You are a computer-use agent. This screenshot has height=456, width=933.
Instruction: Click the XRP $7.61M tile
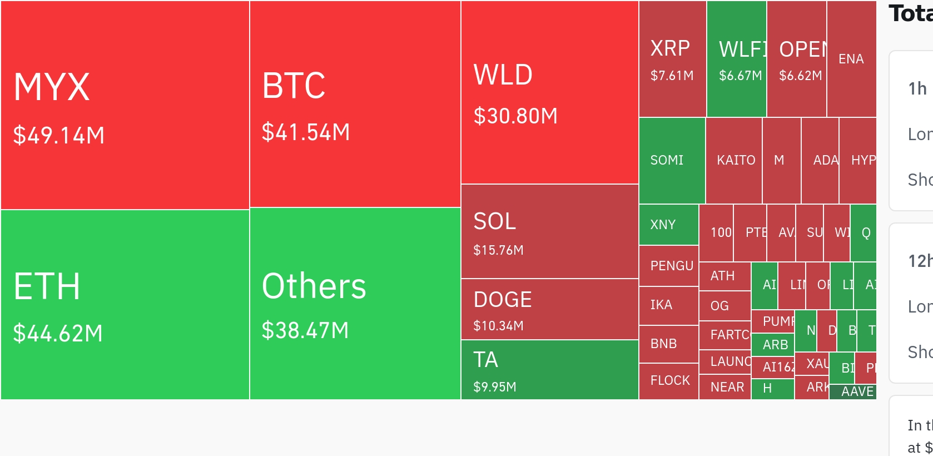point(672,60)
